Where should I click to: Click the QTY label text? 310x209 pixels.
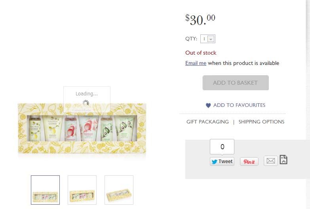pos(191,39)
